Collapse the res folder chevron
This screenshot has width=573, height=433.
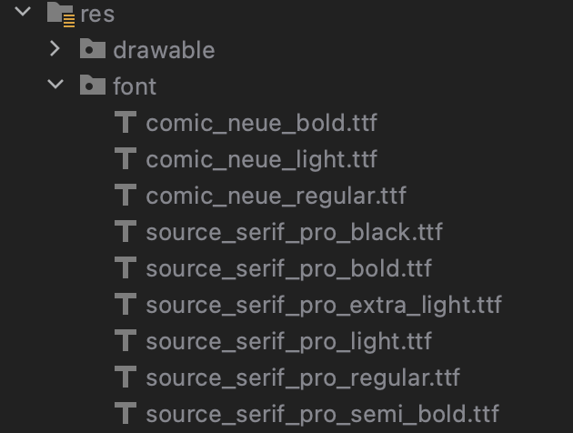(23, 11)
